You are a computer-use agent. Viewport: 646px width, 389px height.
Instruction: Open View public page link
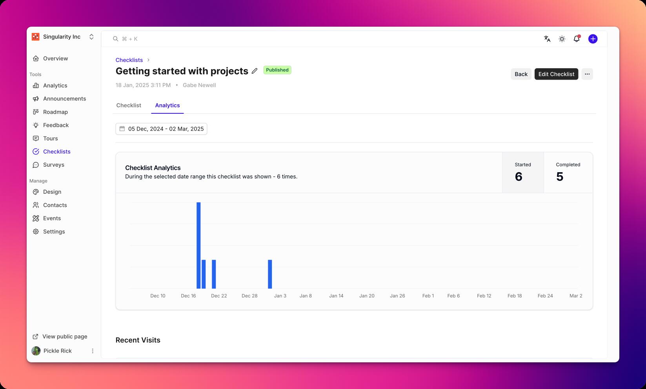tap(64, 336)
